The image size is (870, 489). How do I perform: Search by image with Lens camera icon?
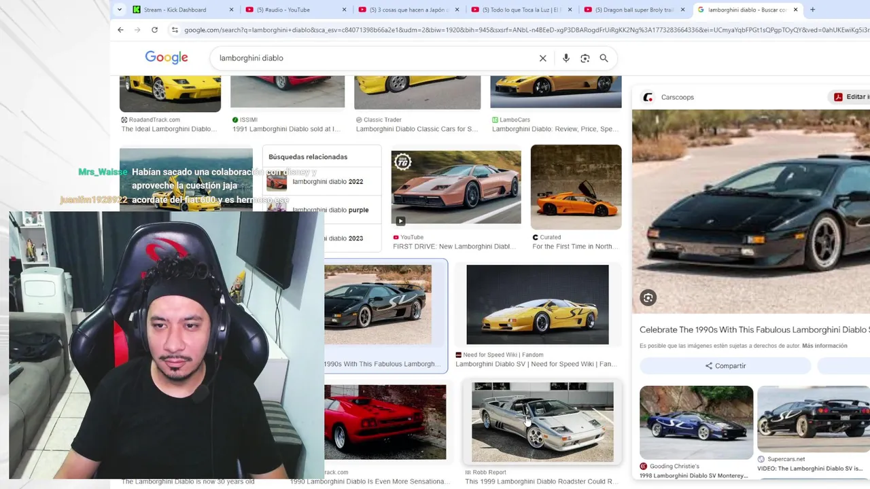click(585, 58)
